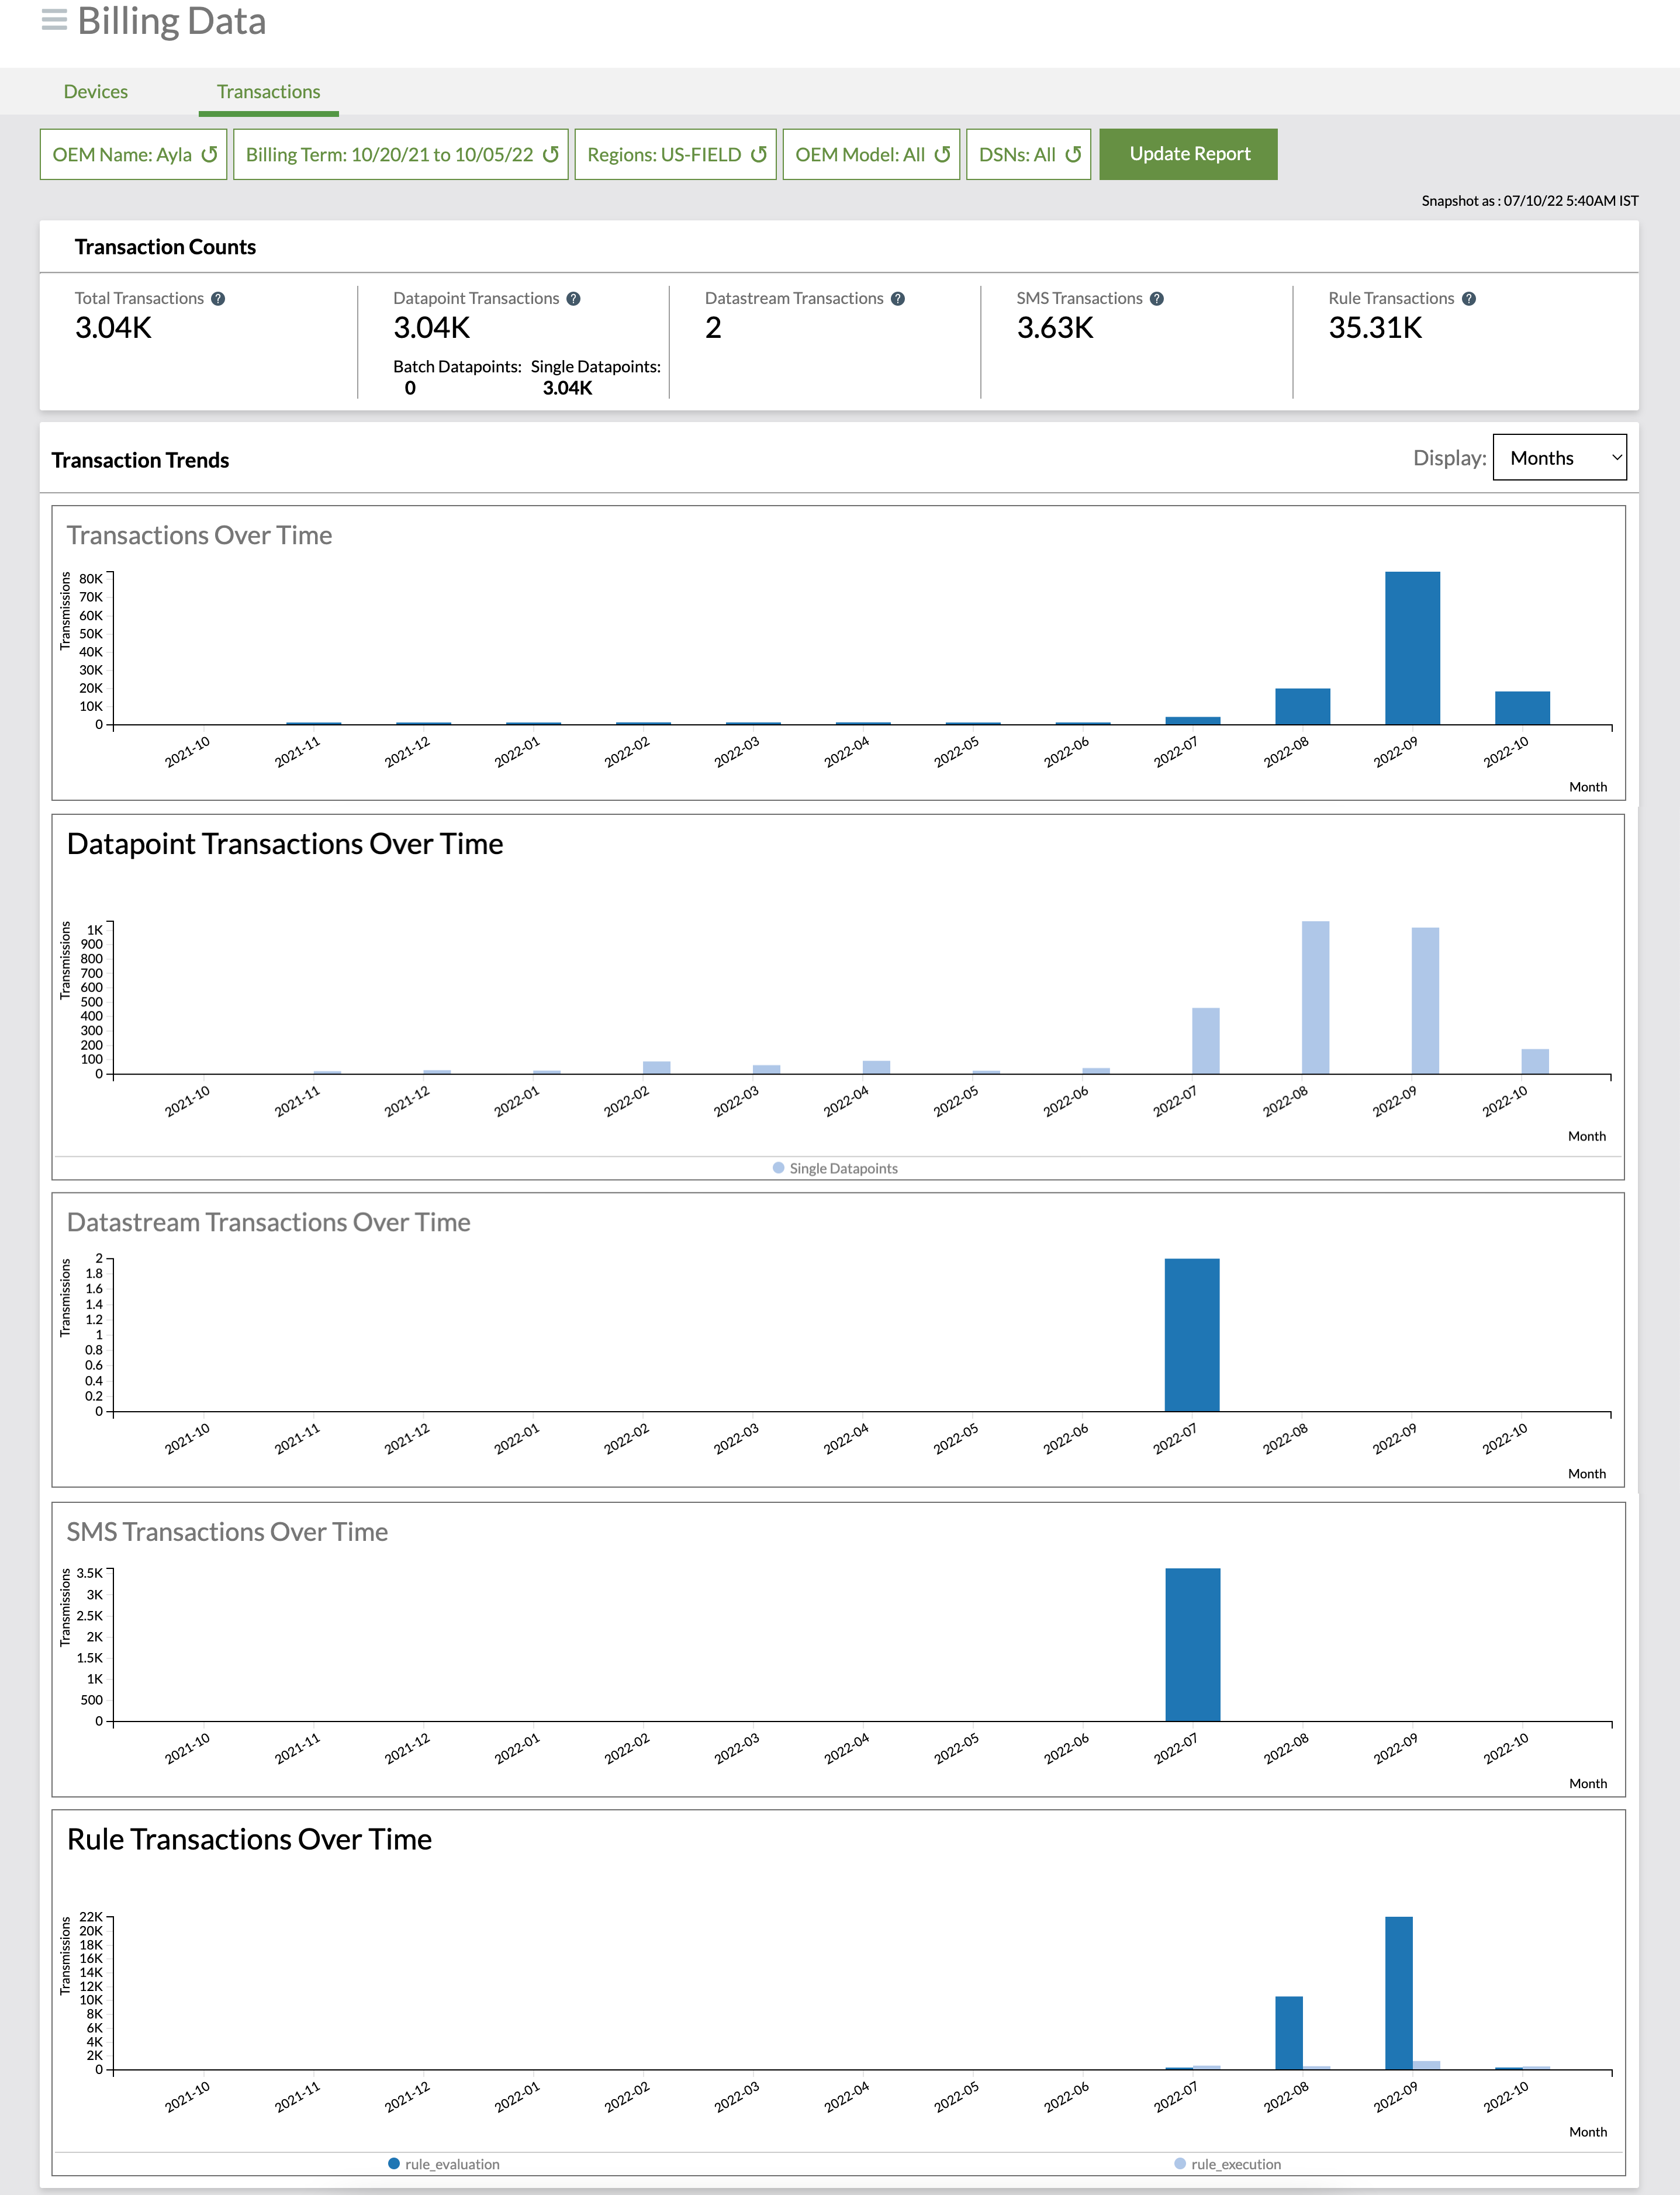Image resolution: width=1680 pixels, height=2195 pixels.
Task: Open the Display Months dropdown
Action: pyautogui.click(x=1559, y=458)
